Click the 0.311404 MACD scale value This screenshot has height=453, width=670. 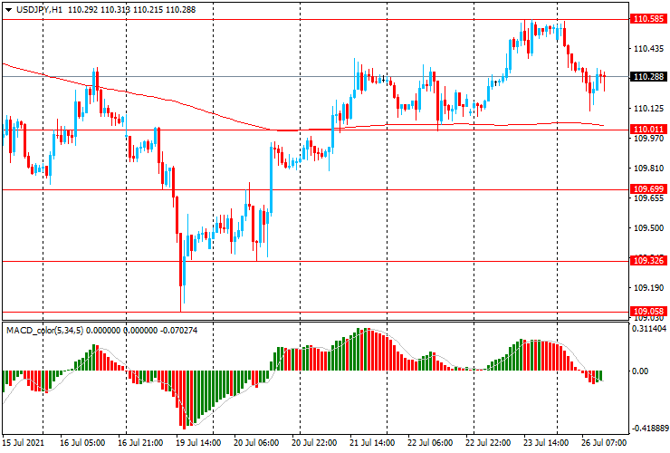[x=649, y=329]
